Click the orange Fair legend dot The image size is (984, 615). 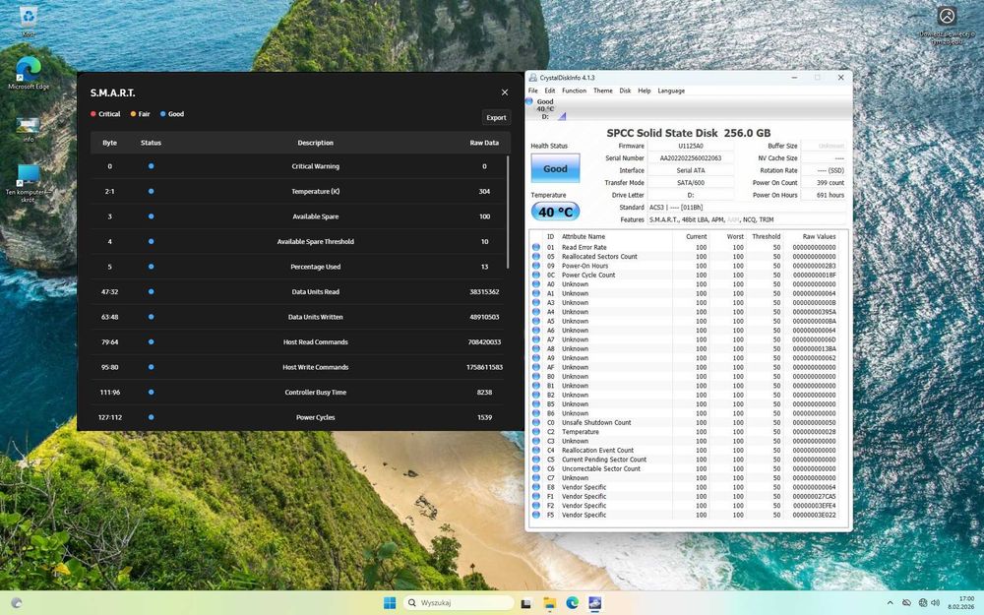pyautogui.click(x=133, y=114)
